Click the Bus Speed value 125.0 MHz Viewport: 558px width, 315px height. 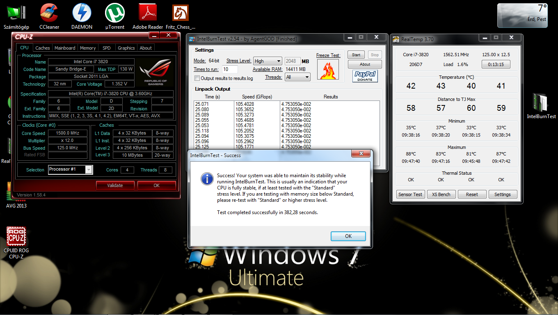(68, 148)
